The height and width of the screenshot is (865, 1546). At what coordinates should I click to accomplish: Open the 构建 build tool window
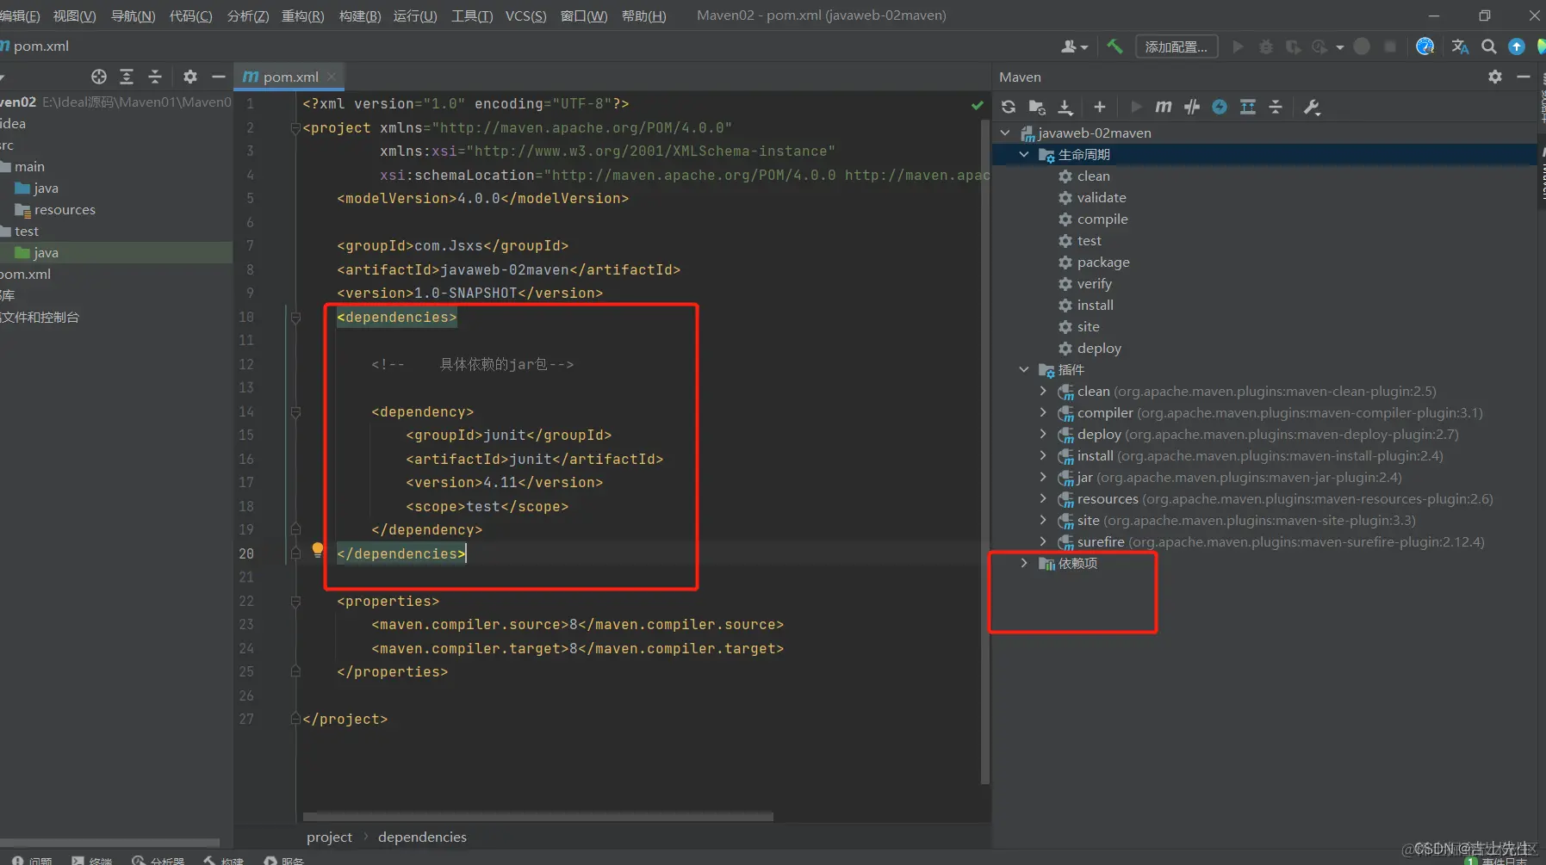pos(224,860)
